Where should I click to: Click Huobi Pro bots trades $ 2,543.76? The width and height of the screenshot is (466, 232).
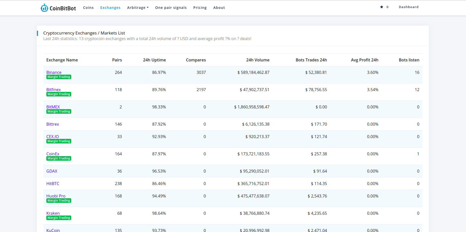point(317,196)
